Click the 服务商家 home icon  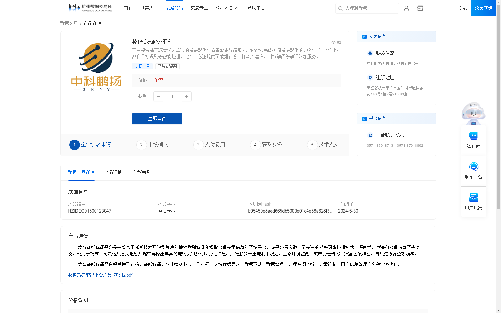coord(370,53)
